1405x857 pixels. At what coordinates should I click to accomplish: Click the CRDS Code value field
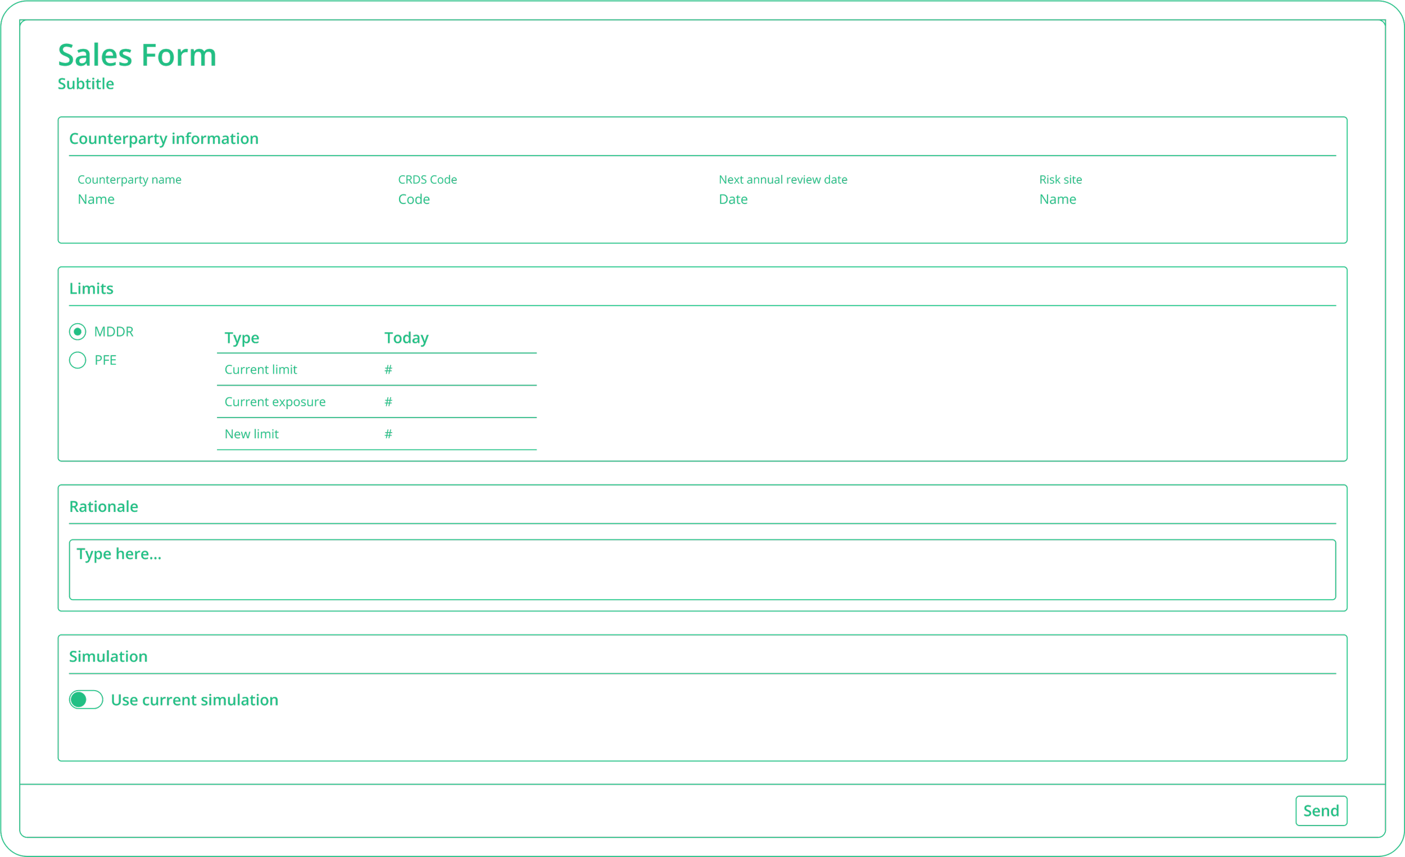click(x=414, y=199)
